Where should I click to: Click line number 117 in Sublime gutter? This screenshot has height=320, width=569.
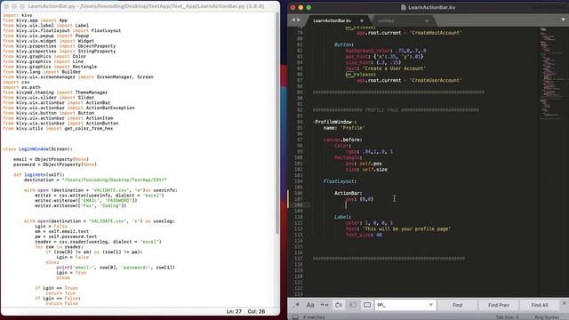click(299, 259)
